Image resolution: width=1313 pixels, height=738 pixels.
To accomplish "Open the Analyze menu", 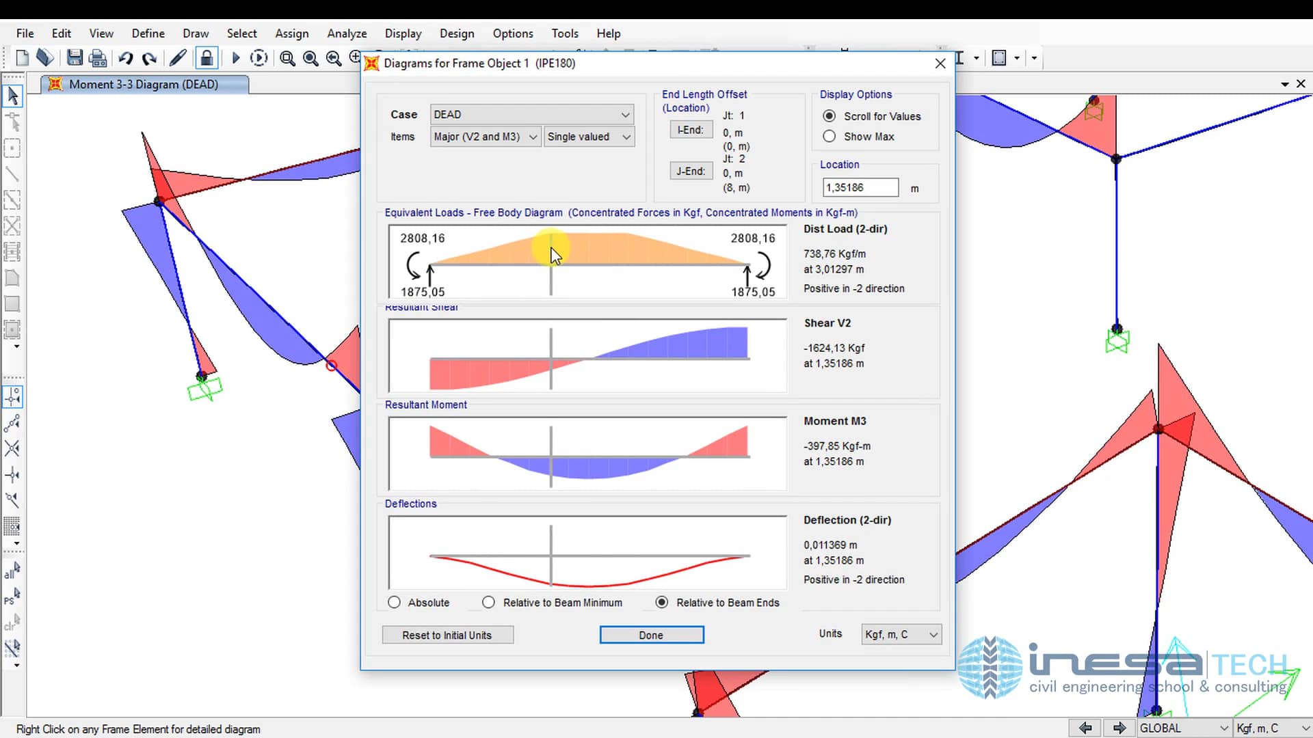I will coord(346,33).
